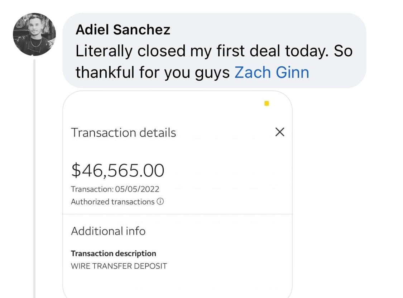Close the Transaction details panel with X

[x=280, y=132]
